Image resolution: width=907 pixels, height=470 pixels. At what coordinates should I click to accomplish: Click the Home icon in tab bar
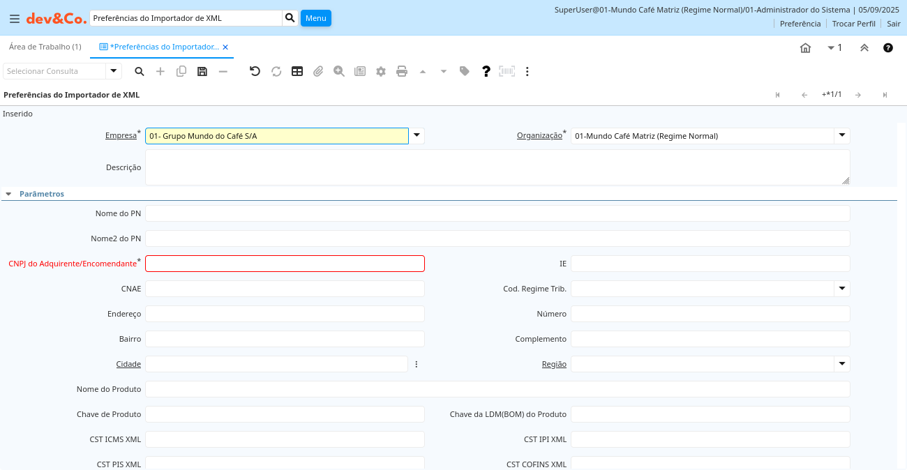[x=805, y=47]
